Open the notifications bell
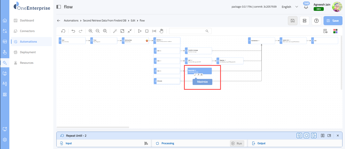The height and width of the screenshot is (149, 345). coord(306,7)
